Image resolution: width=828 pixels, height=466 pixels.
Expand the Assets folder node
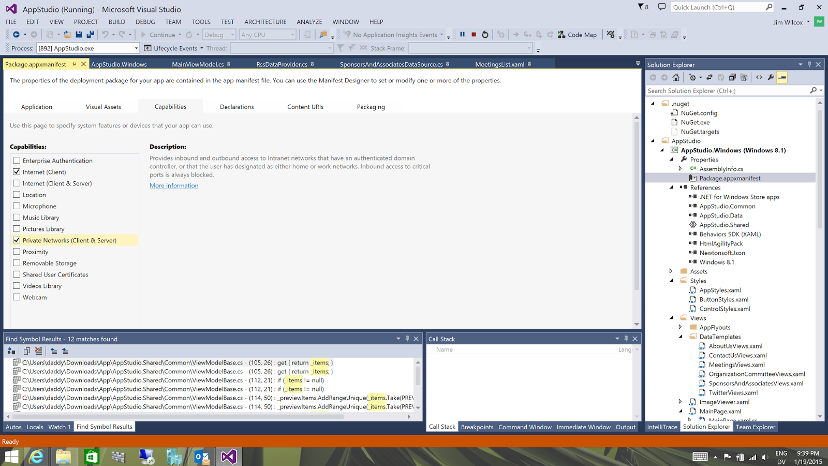[671, 271]
